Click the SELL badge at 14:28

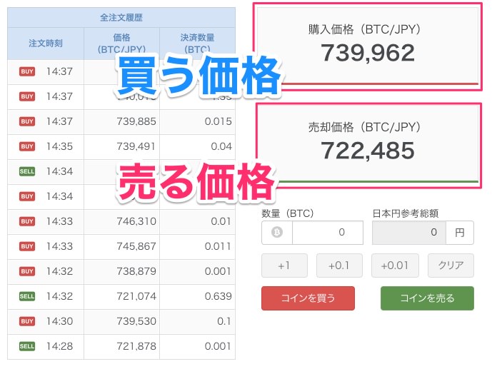click(x=27, y=346)
